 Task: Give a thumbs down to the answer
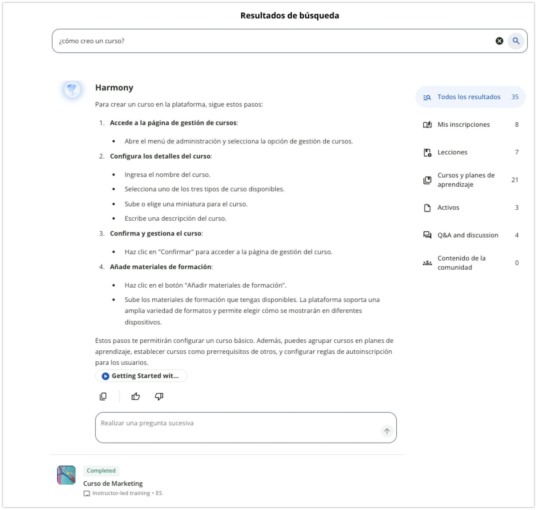click(x=159, y=396)
